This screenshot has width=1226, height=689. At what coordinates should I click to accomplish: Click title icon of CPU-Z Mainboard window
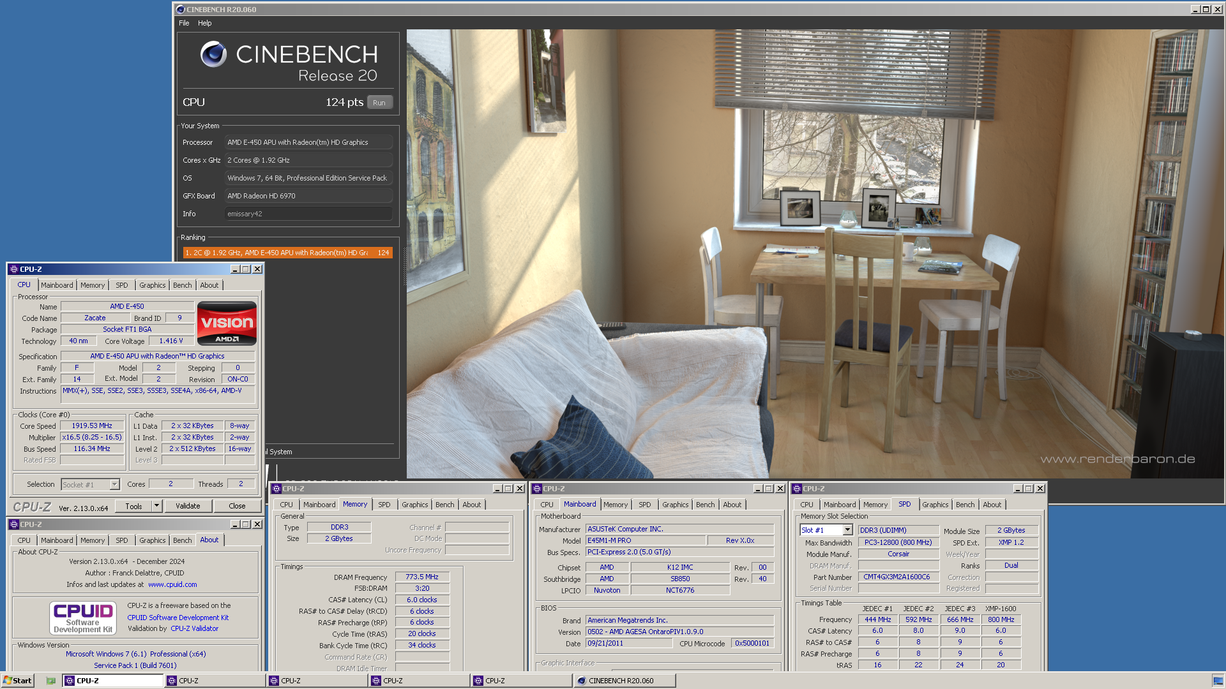click(x=537, y=489)
